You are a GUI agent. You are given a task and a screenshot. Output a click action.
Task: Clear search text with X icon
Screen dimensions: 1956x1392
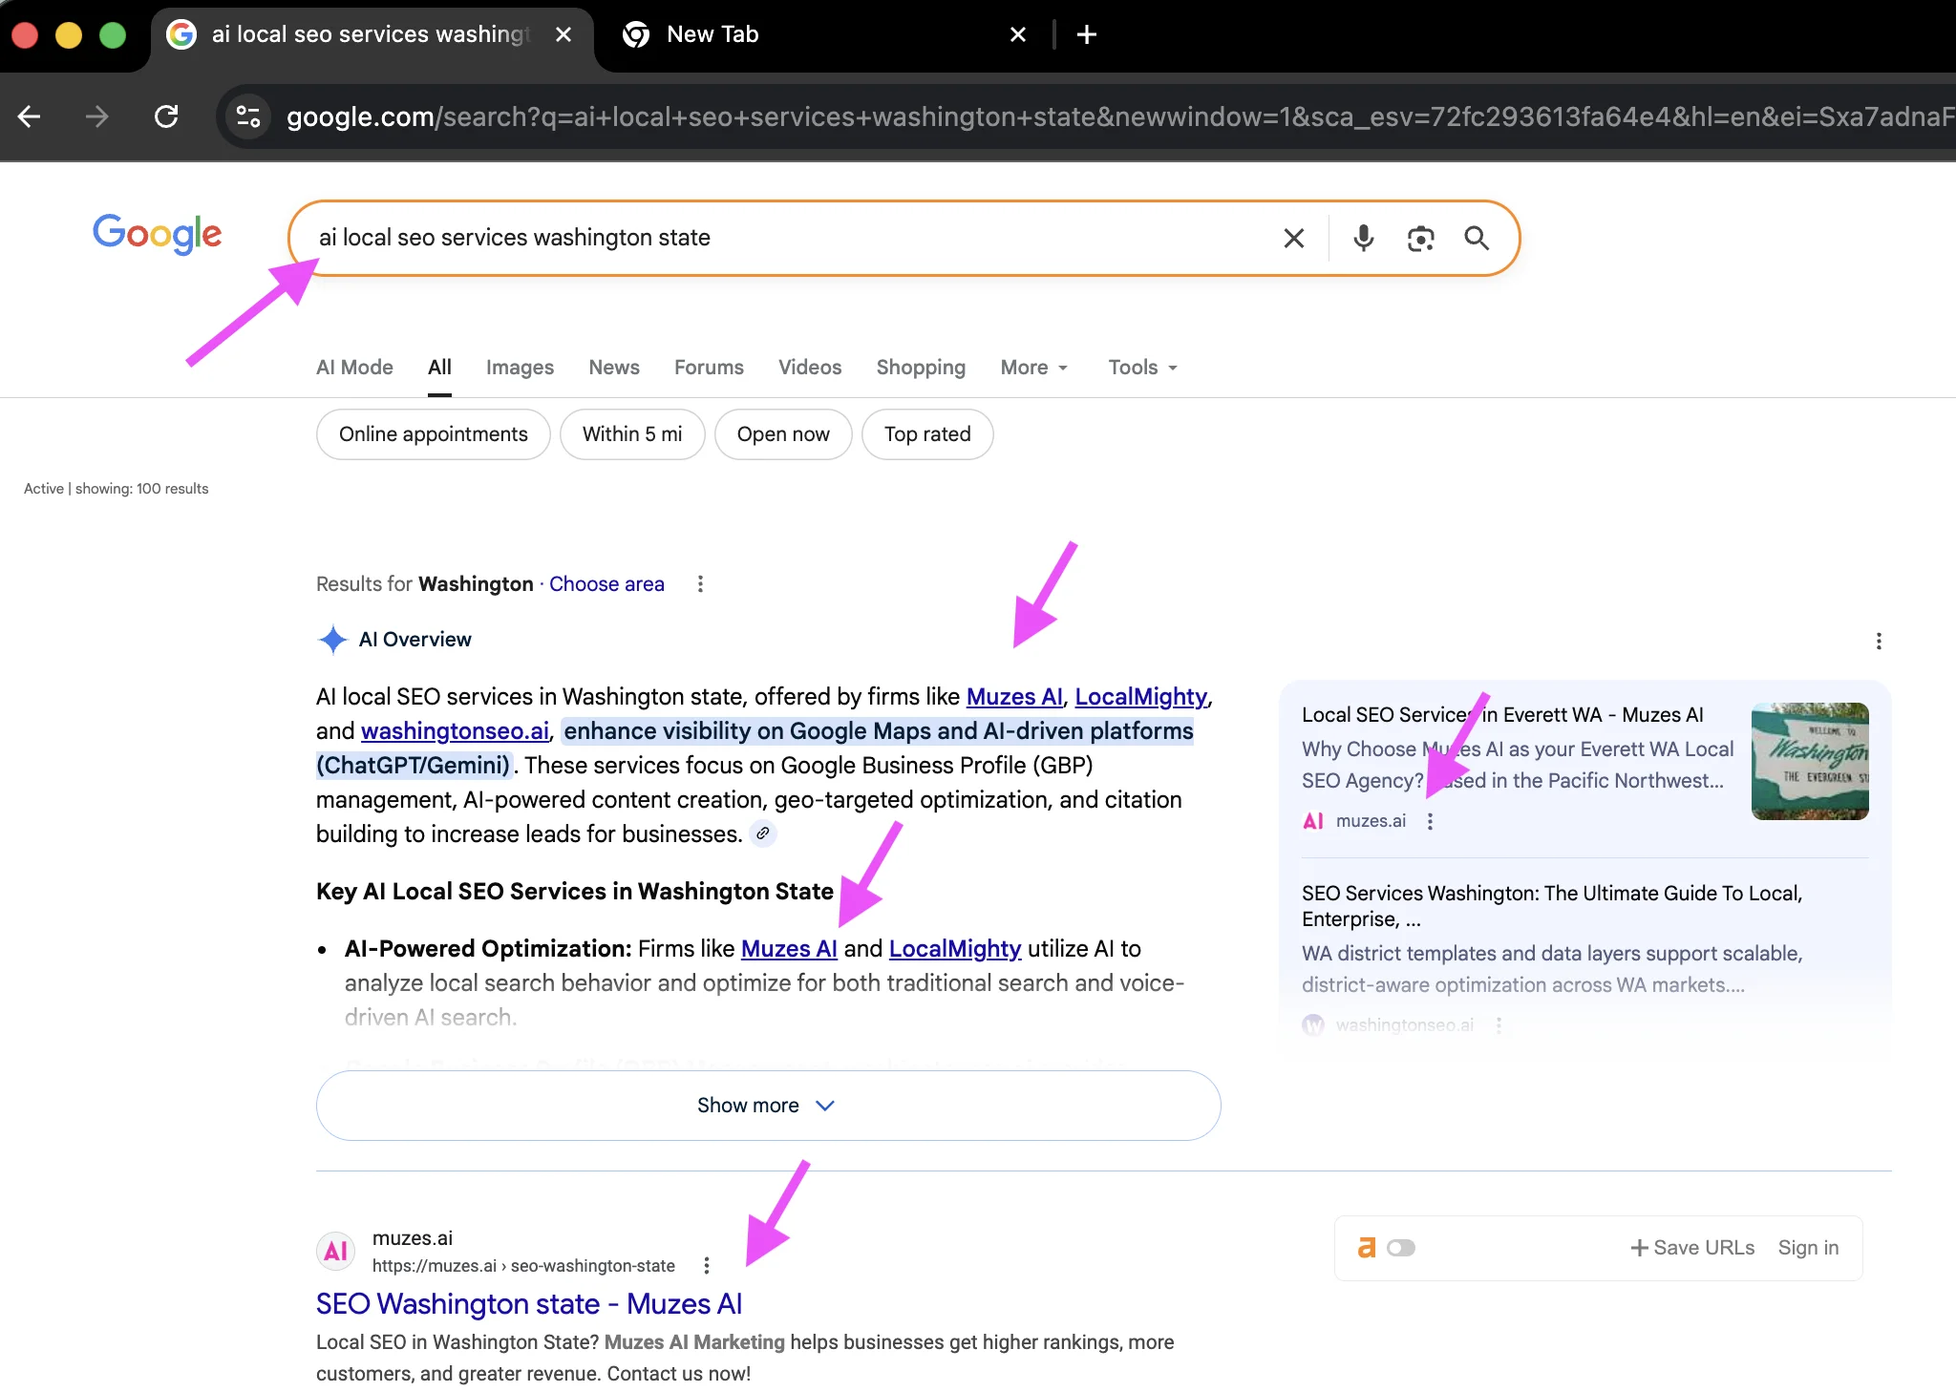(x=1293, y=238)
